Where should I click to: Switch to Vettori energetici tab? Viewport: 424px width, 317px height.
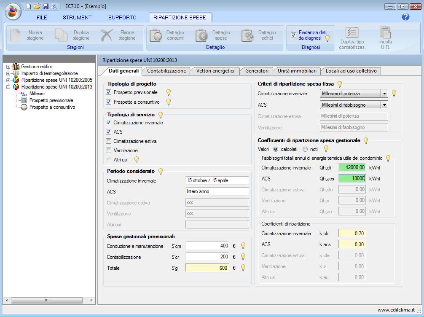[215, 71]
